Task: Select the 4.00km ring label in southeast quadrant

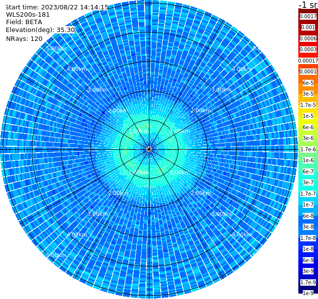Action: coord(242,234)
